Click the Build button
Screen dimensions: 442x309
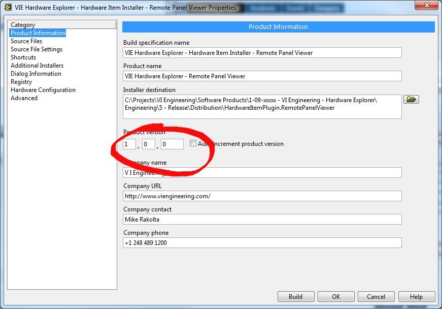(295, 297)
